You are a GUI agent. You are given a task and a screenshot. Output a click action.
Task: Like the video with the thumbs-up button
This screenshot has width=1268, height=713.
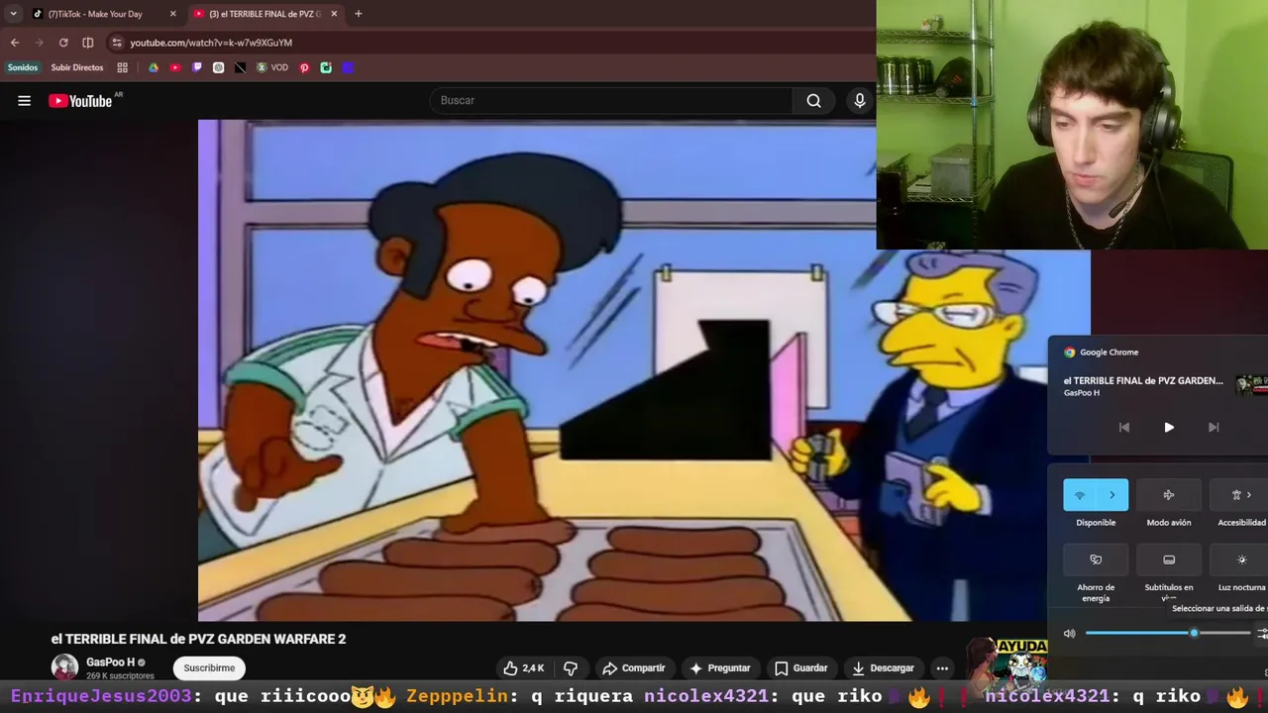523,668
